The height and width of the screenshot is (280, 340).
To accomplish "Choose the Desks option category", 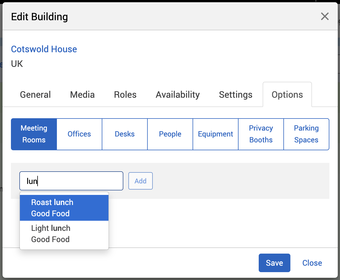I will tap(125, 134).
